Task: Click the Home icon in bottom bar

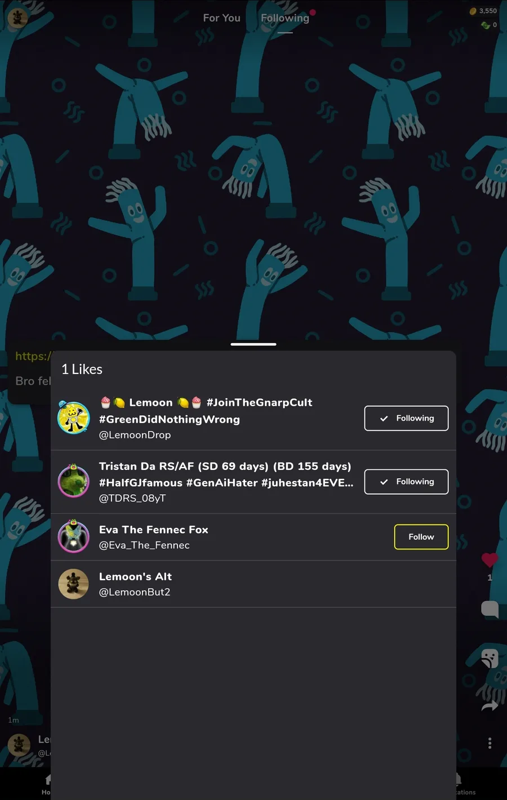Action: click(47, 784)
